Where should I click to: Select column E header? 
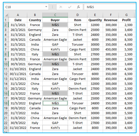(x=95, y=15)
